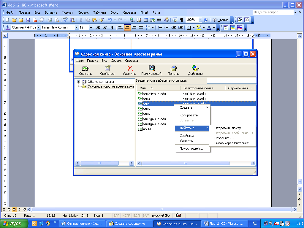This screenshot has width=304, height=228.
Task: Switch to Отправленные Outlook taskbar button
Action: [x=82, y=224]
